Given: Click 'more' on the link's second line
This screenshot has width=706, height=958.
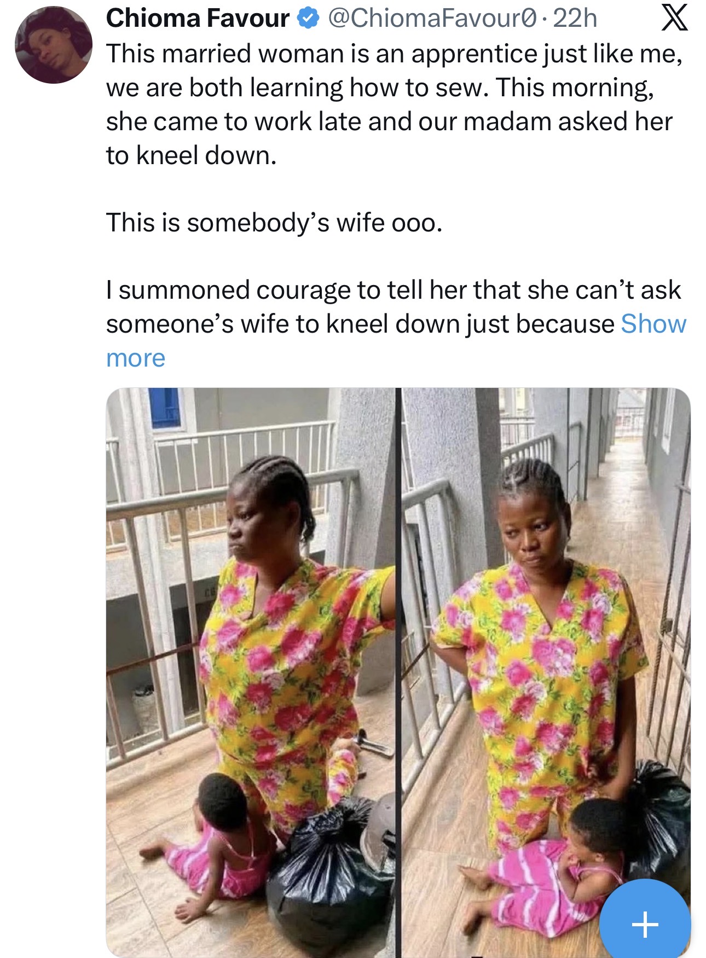Looking at the screenshot, I should (136, 358).
